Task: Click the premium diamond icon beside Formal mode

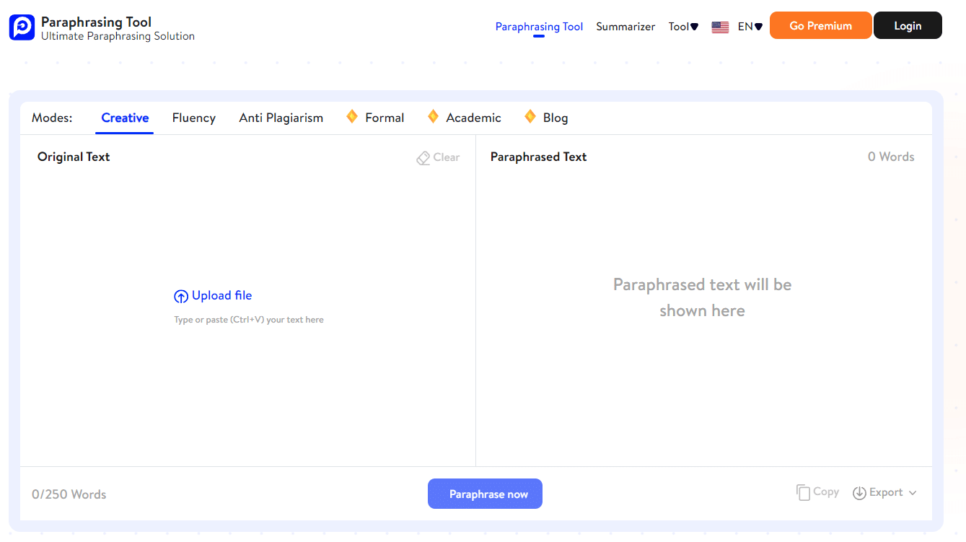Action: (351, 115)
